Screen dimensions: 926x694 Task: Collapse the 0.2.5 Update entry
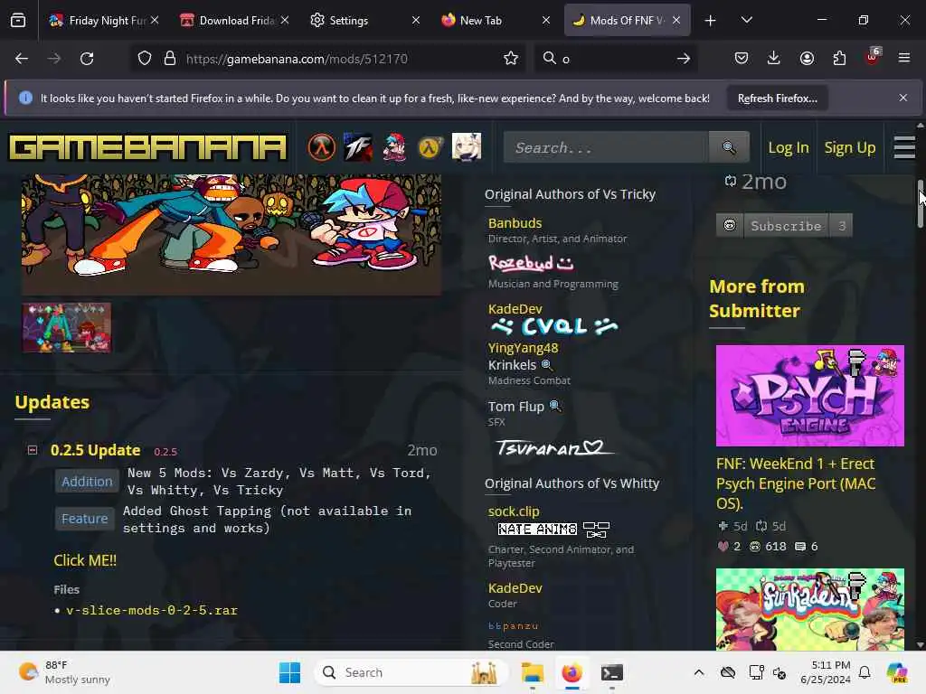click(x=33, y=450)
